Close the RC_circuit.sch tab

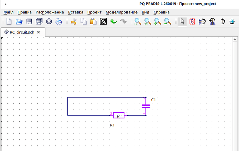(x=38, y=32)
